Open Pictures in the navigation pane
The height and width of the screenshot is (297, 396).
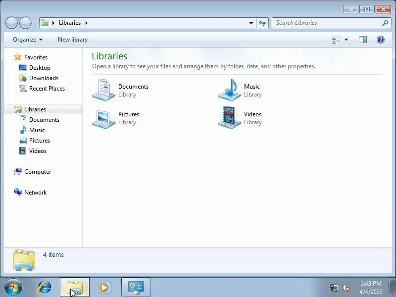pos(40,141)
